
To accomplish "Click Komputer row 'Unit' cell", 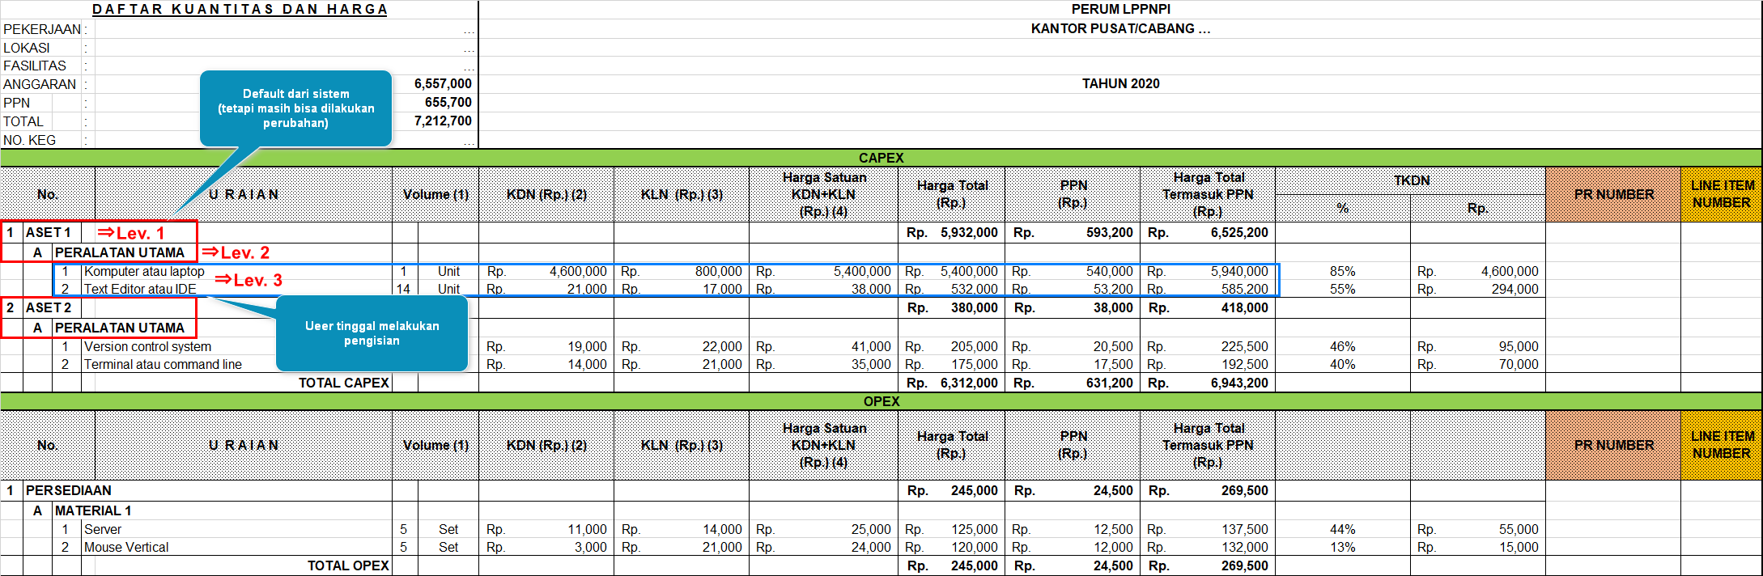I will click(448, 272).
